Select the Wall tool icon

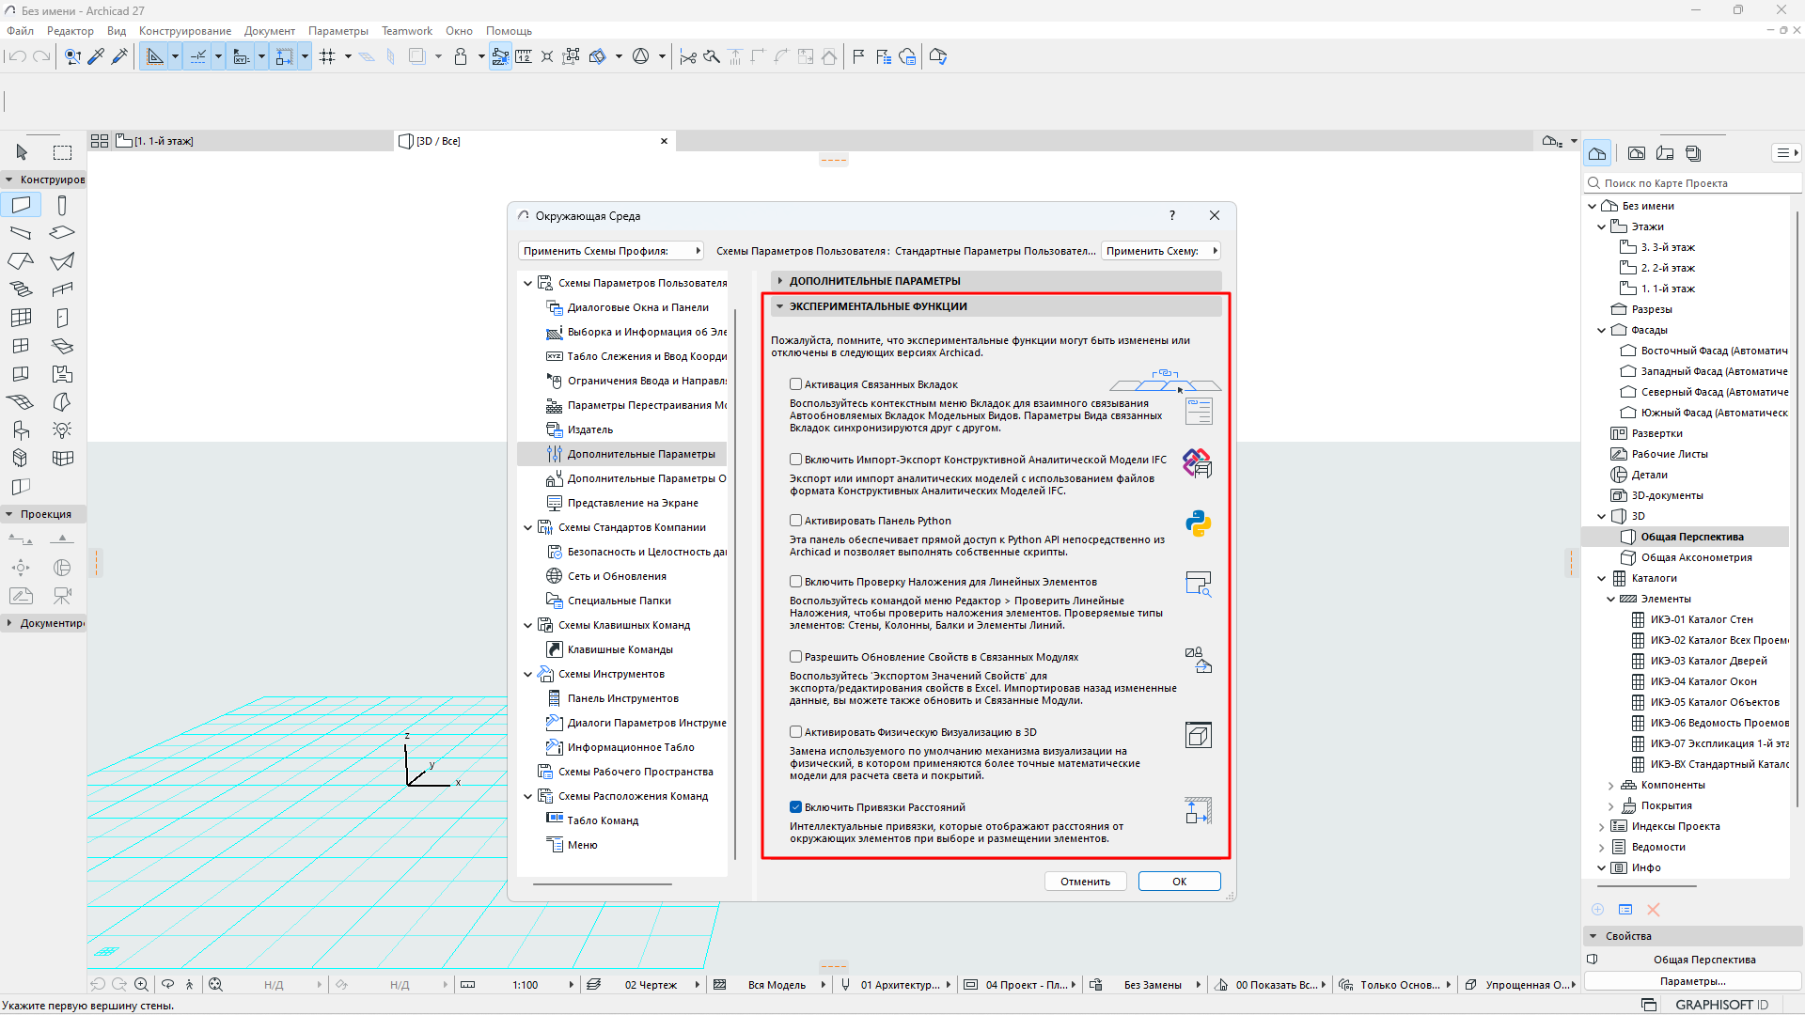[x=21, y=205]
